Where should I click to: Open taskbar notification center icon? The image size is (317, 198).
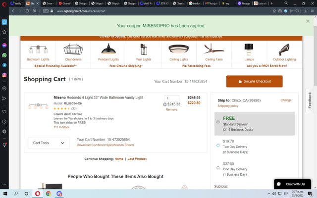(311, 194)
